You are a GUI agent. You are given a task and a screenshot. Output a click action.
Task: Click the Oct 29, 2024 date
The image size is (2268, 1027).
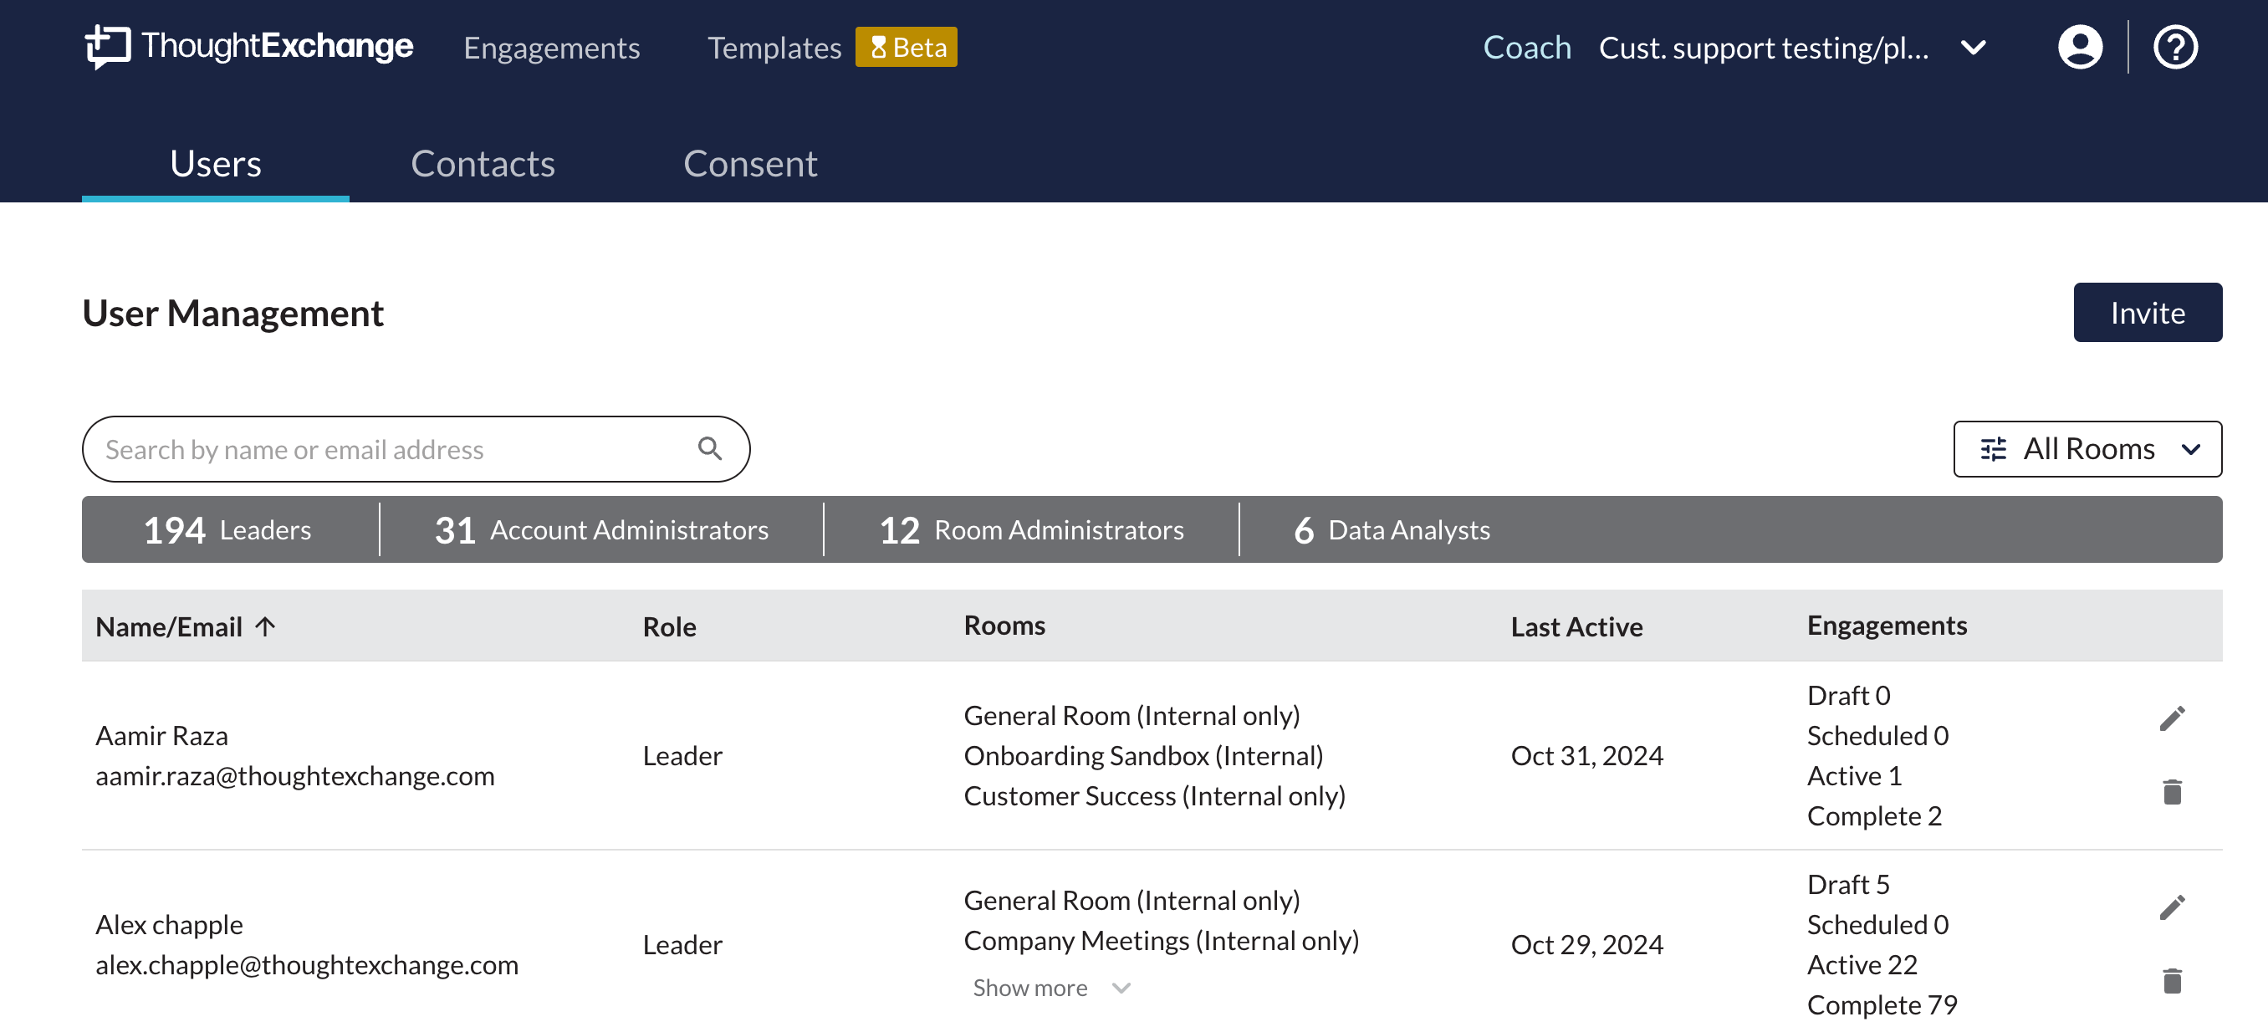1587,944
